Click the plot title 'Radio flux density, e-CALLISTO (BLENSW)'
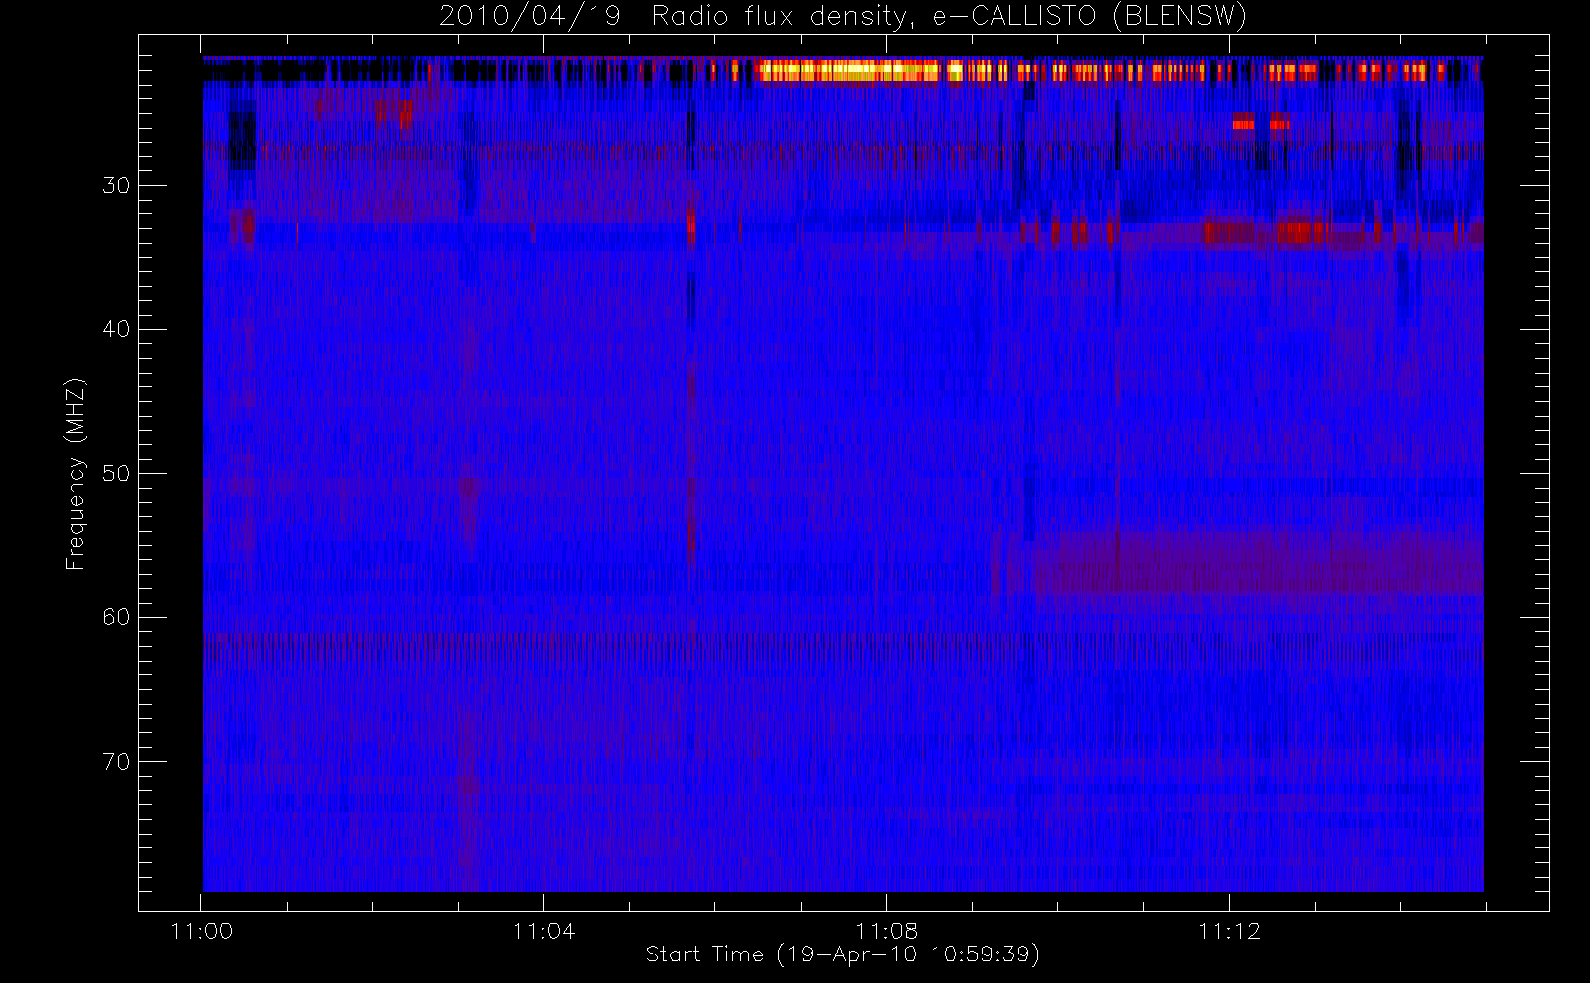This screenshot has width=1590, height=983. tap(948, 17)
